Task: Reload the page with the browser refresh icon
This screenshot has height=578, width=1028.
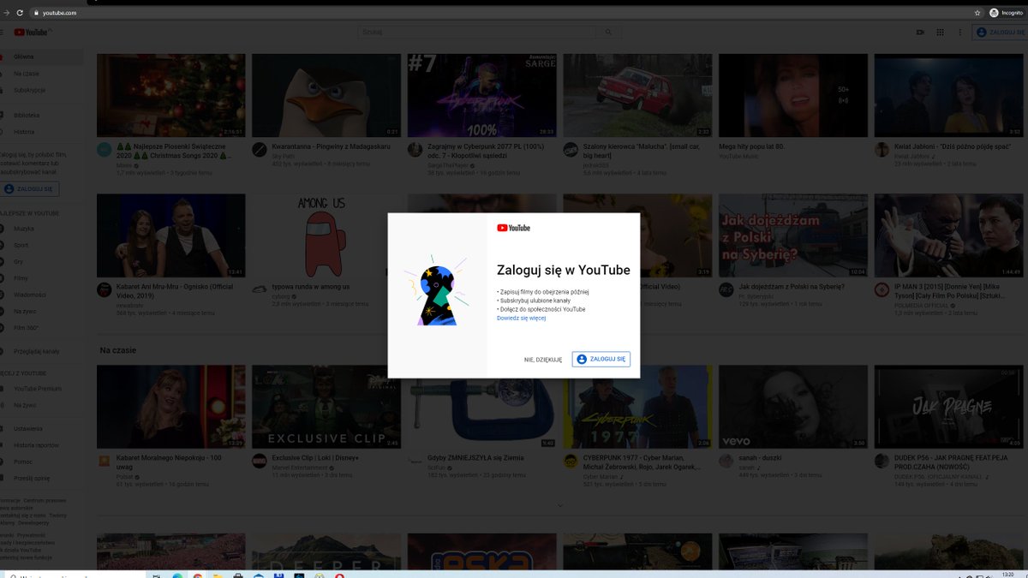Action: tap(20, 13)
